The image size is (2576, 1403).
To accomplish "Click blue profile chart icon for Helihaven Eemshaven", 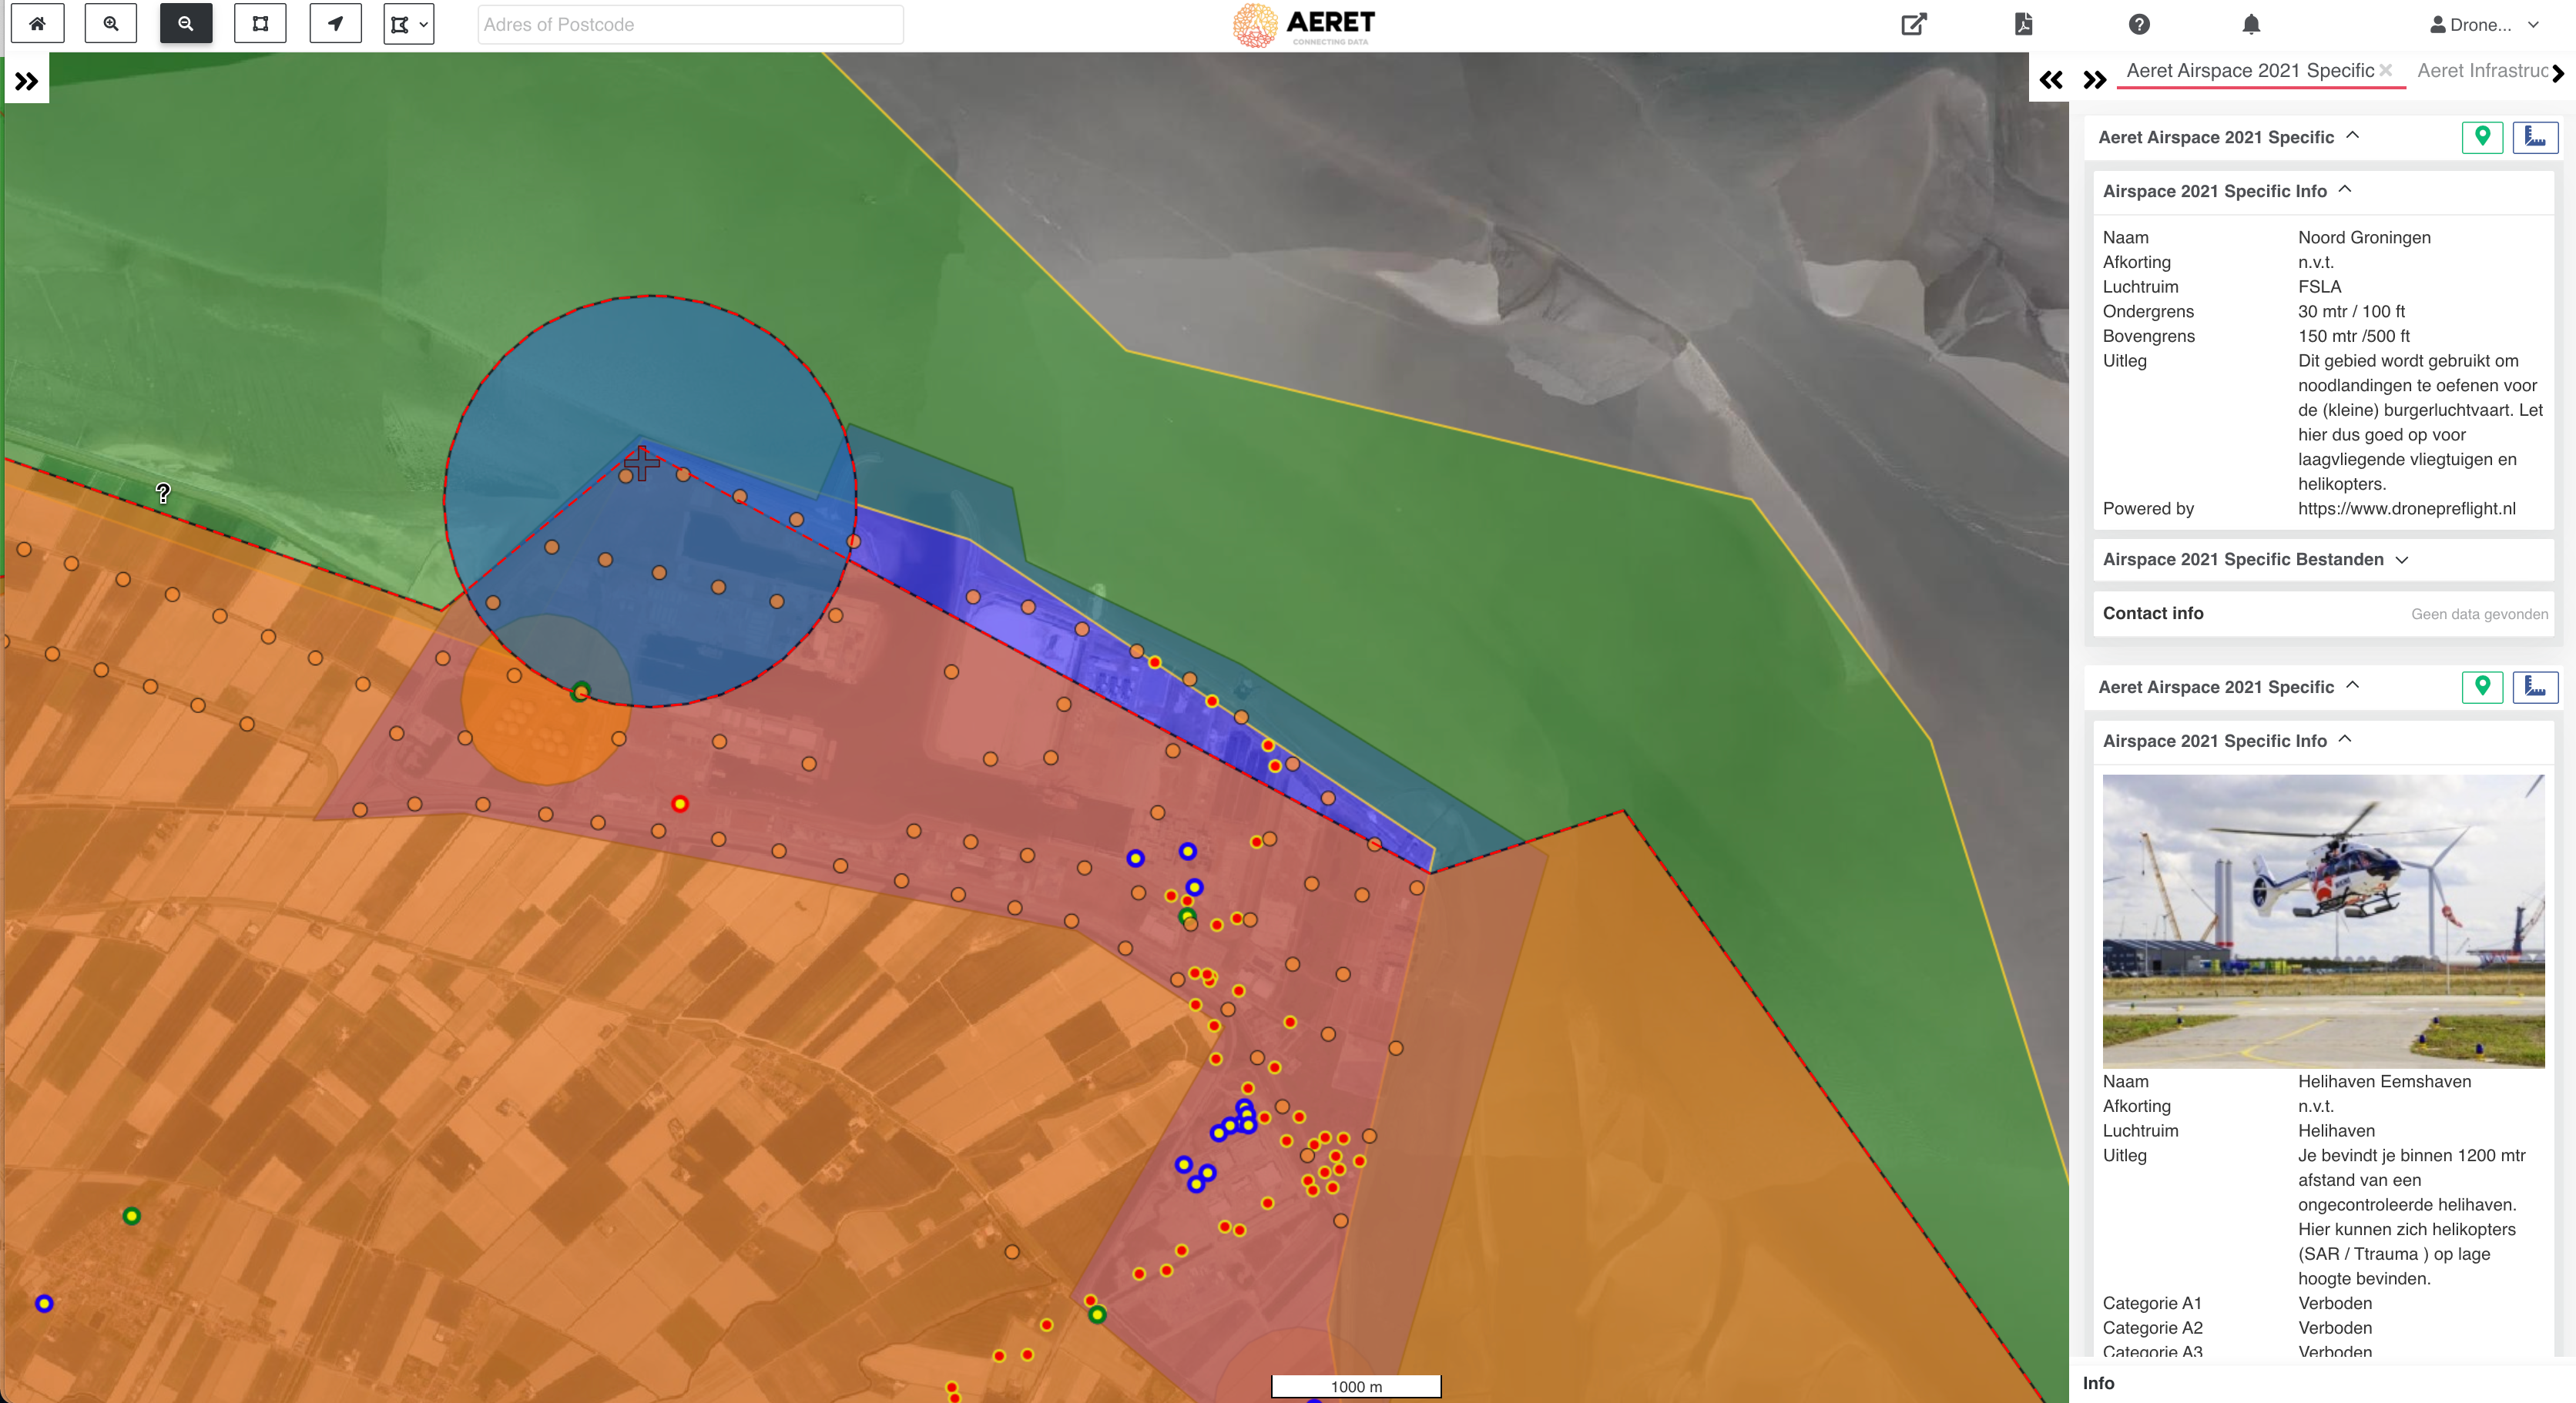I will 2535,687.
